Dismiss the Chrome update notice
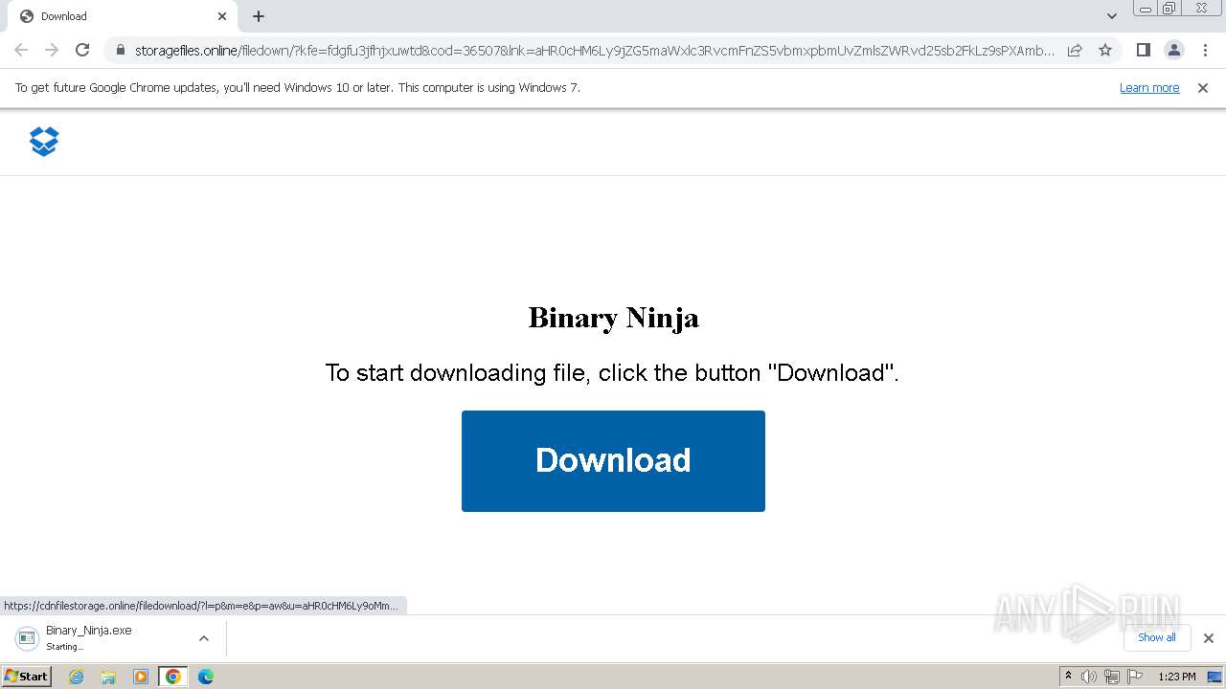The width and height of the screenshot is (1226, 689). (1203, 88)
